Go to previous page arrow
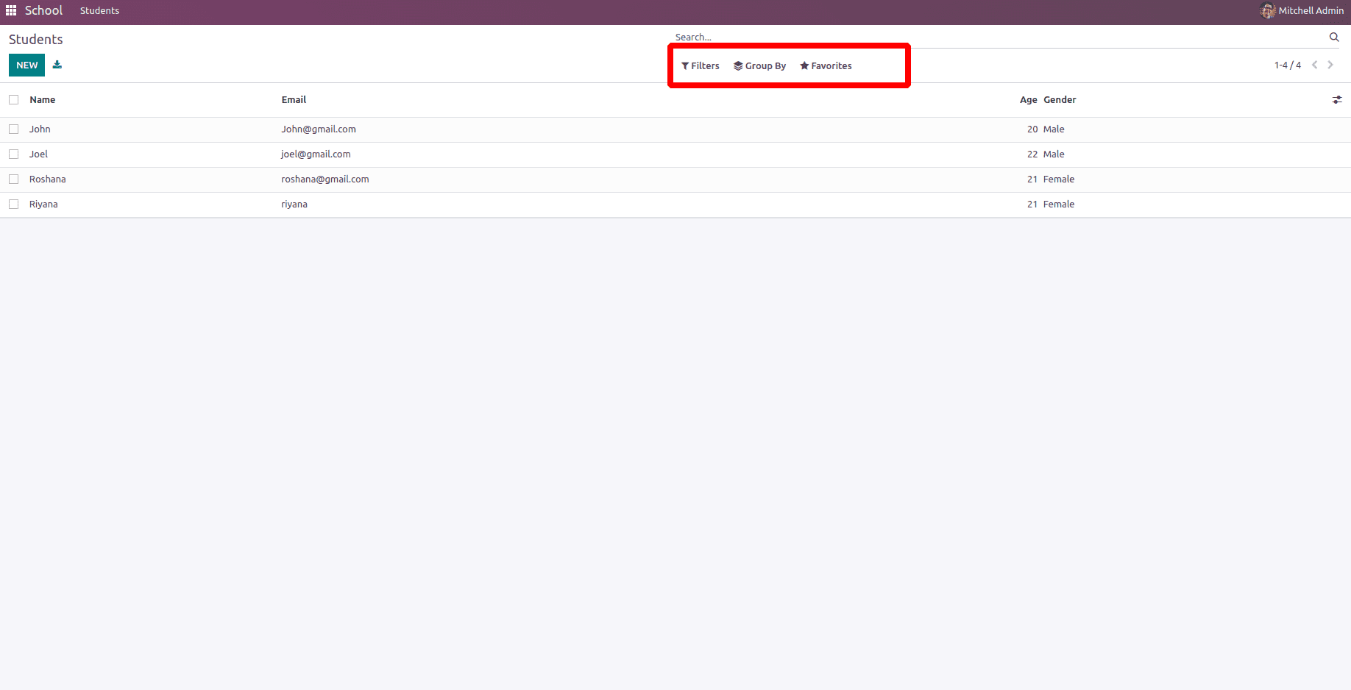This screenshot has width=1351, height=690. point(1315,65)
